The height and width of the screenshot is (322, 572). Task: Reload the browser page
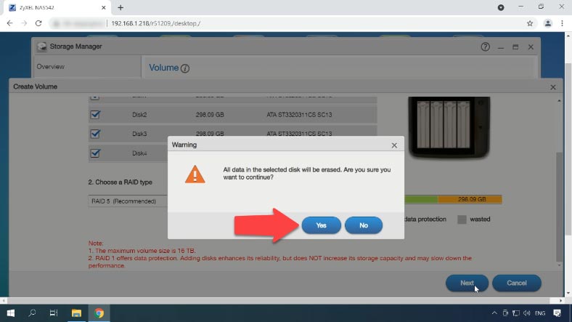click(38, 23)
